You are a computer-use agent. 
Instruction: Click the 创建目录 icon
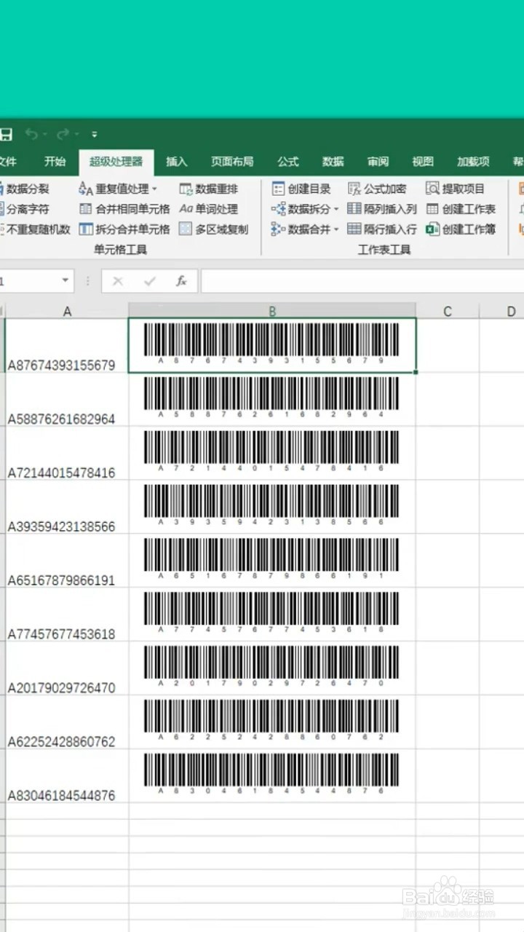(278, 189)
